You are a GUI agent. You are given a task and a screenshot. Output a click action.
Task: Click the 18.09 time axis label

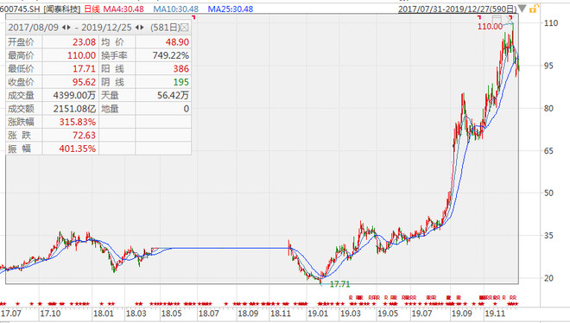click(x=248, y=313)
